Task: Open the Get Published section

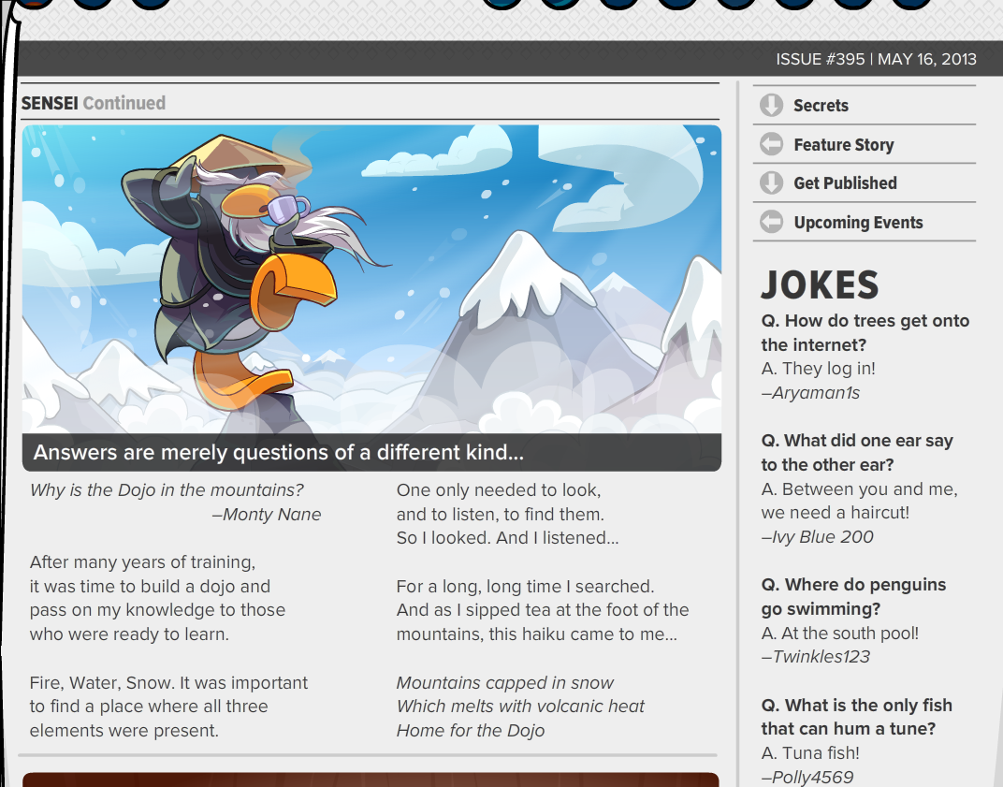Action: (865, 183)
